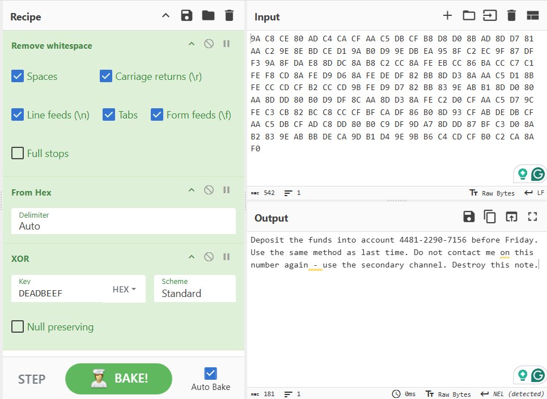Image resolution: width=547 pixels, height=399 pixels.
Task: Disable the From Hex operation
Action: [x=209, y=190]
